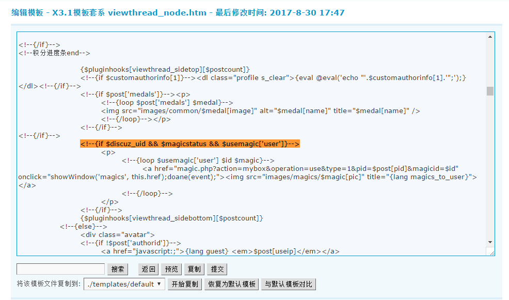Click the <!--{else}--> line
Image resolution: width=509 pixels, height=300 pixels.
pos(84,226)
